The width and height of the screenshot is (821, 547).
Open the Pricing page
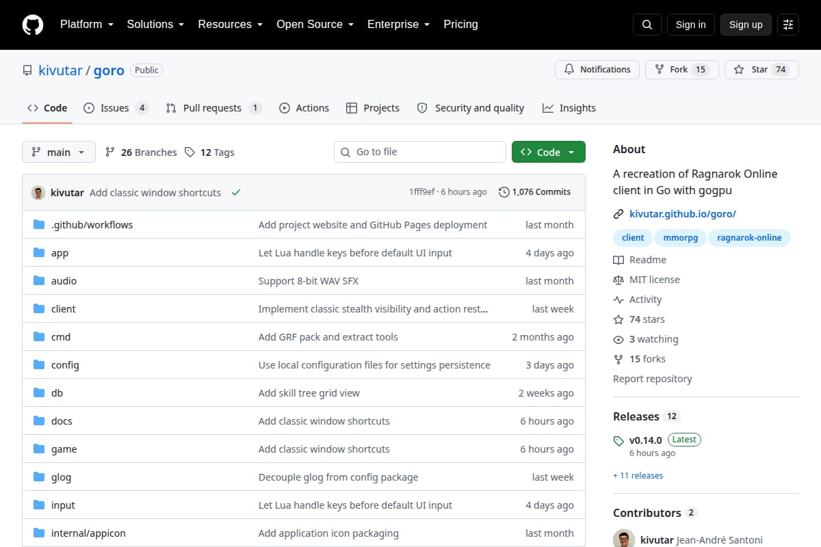(x=460, y=25)
